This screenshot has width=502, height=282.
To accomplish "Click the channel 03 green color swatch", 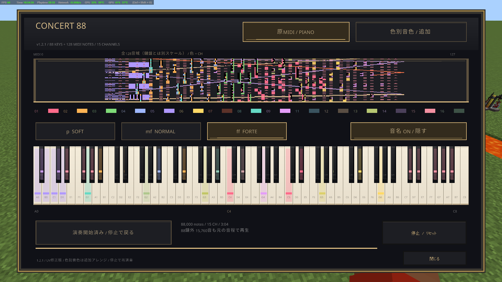I will (x=111, y=111).
